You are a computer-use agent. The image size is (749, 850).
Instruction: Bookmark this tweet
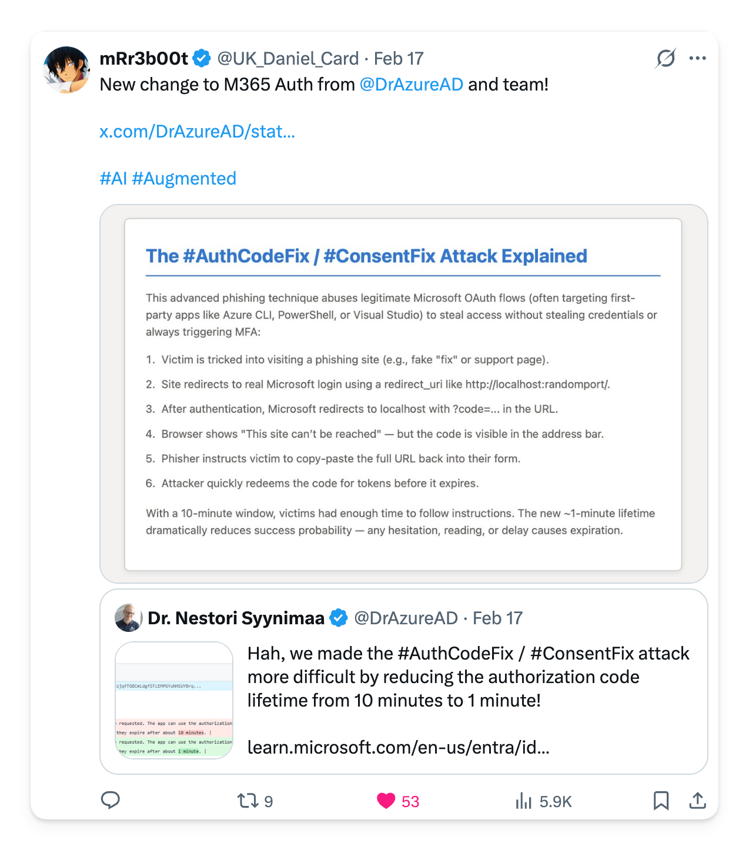(661, 801)
